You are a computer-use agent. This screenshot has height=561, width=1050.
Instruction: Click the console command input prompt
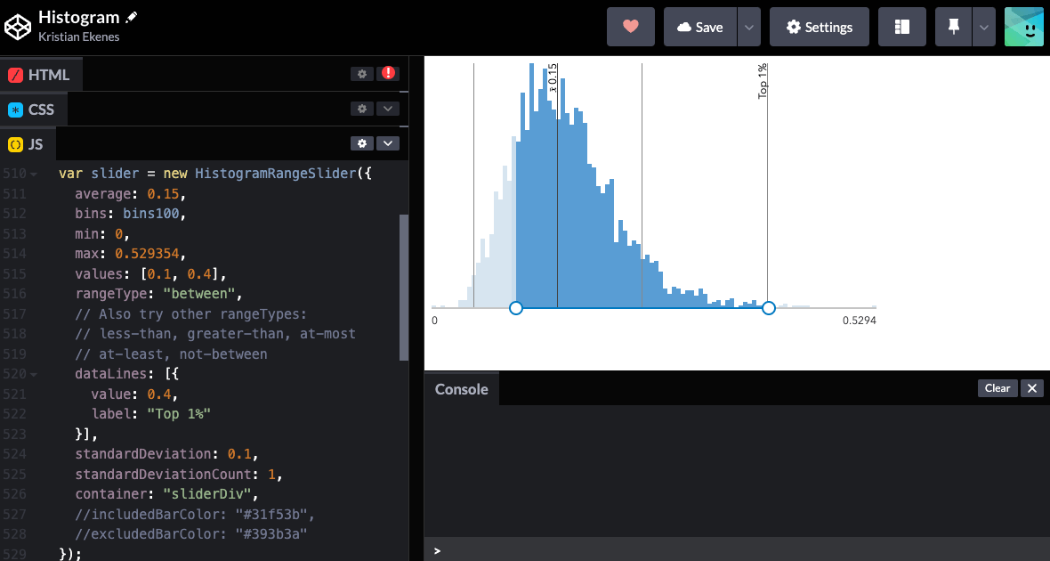534,550
